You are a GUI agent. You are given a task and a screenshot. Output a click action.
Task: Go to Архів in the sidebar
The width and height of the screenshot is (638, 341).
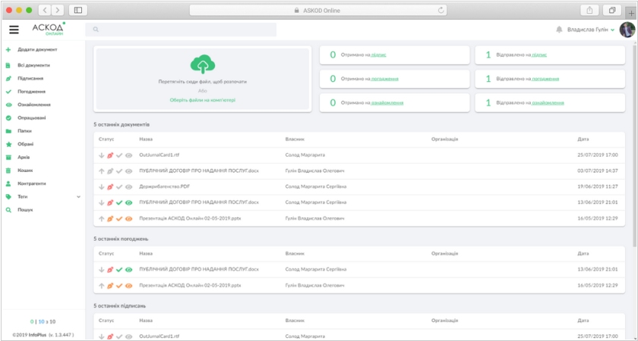(24, 157)
